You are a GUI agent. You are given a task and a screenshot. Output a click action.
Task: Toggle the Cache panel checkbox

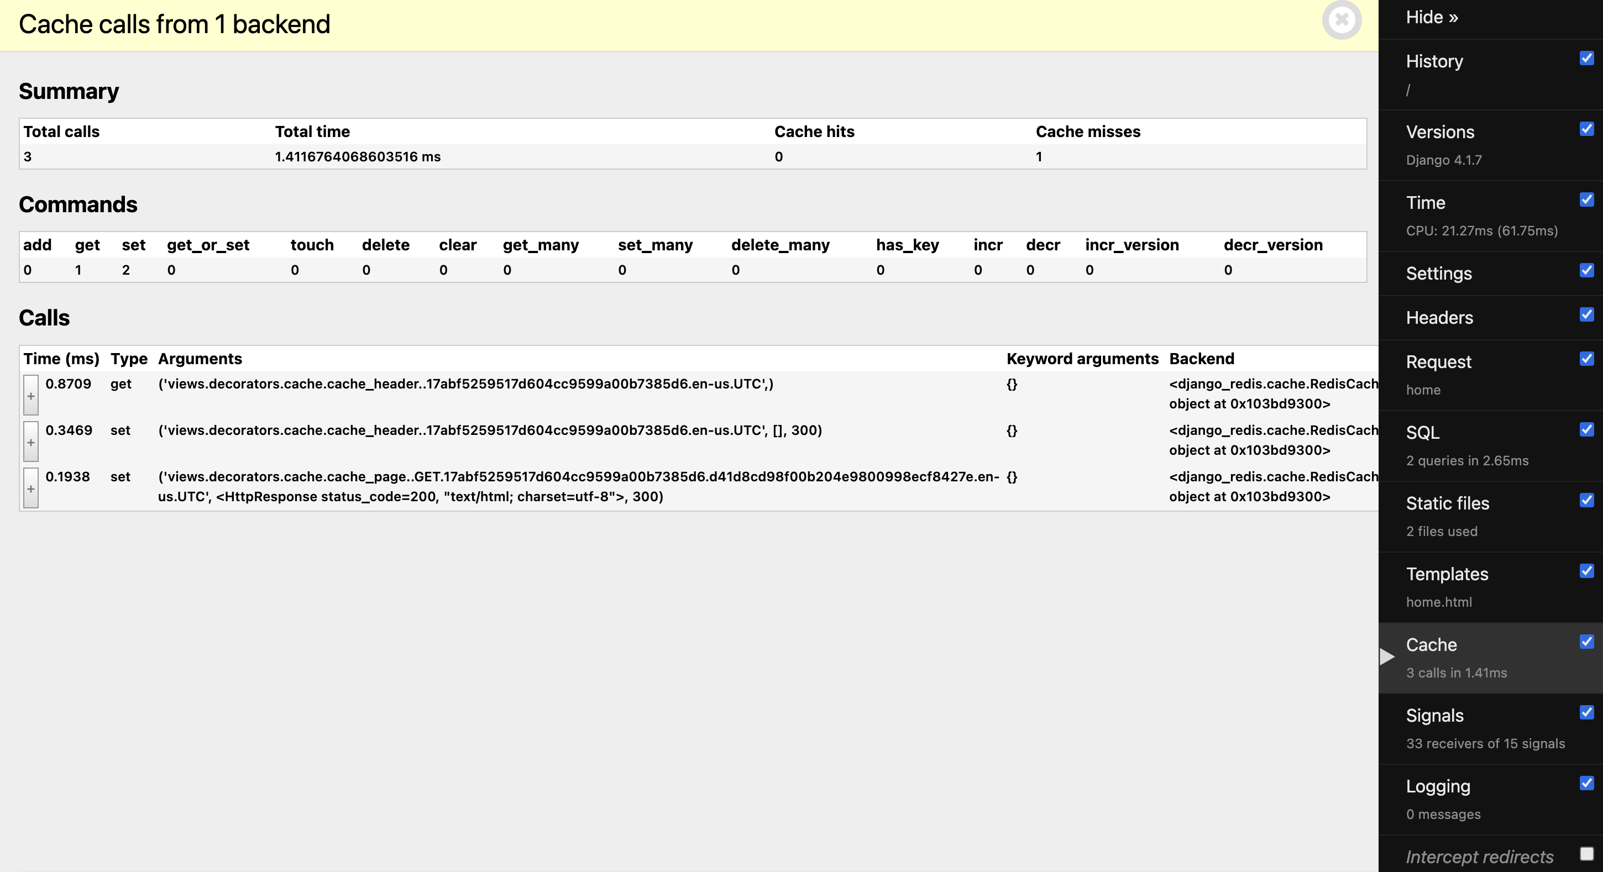[x=1586, y=642]
